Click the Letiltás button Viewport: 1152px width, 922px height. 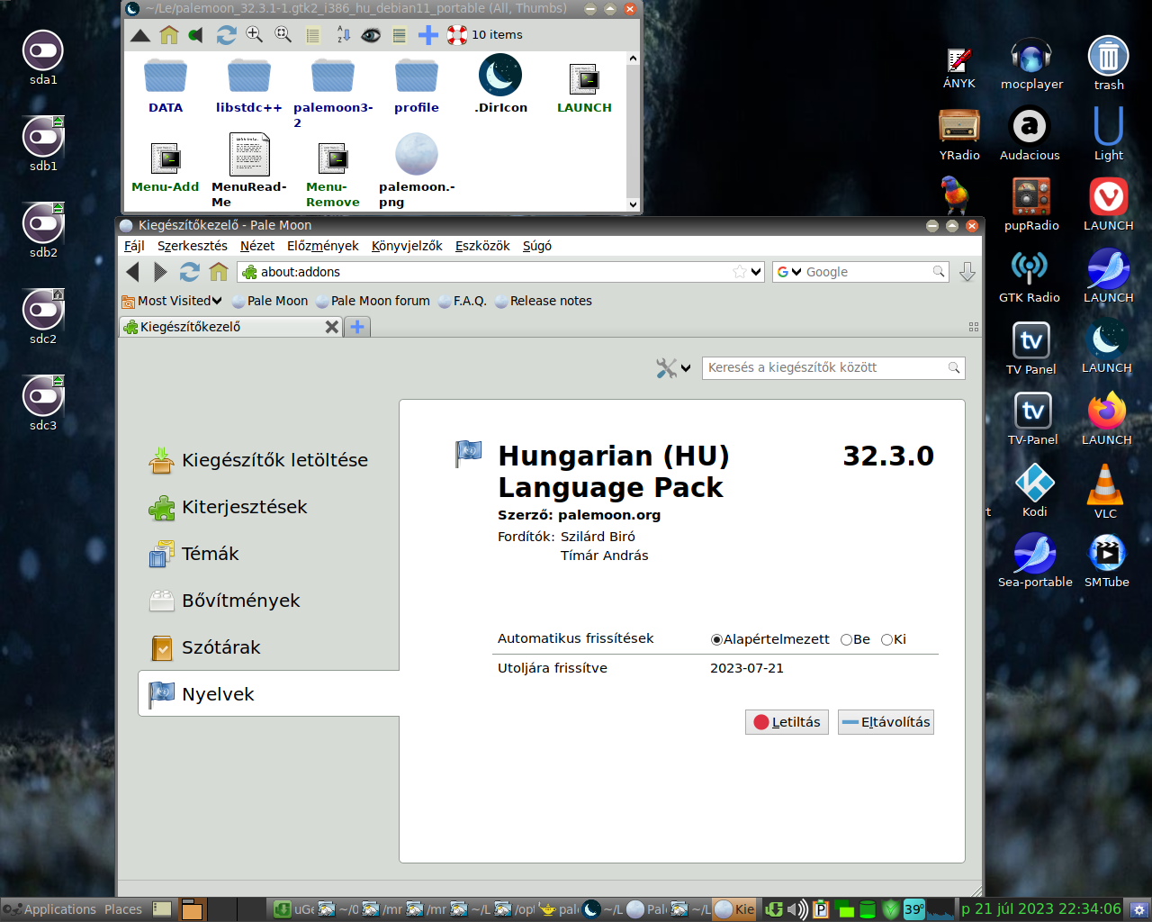pos(787,722)
